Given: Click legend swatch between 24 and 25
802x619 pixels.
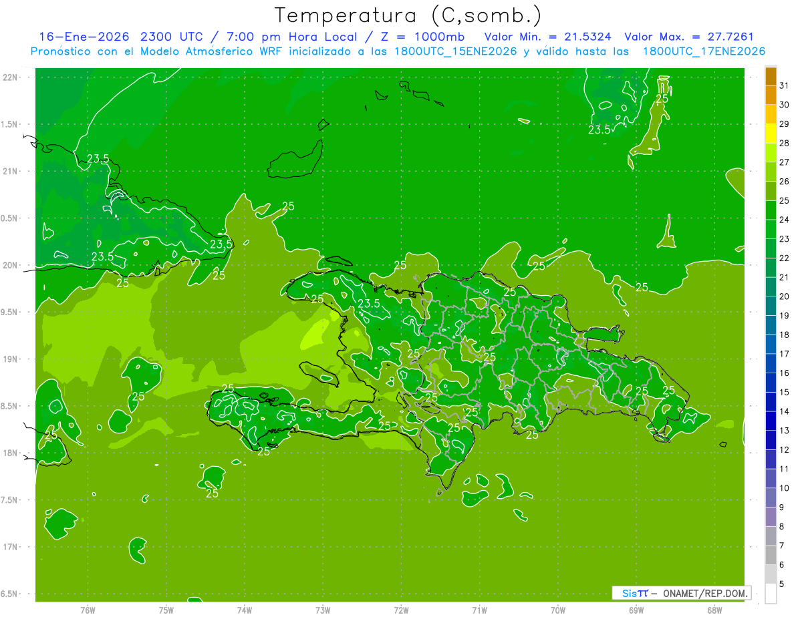Looking at the screenshot, I should click(771, 210).
